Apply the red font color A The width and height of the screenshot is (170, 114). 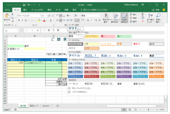coord(44,20)
